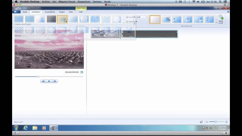Click the highlighted transition under the cursor
Viewport: 242px width, 136px height.
tap(62, 19)
